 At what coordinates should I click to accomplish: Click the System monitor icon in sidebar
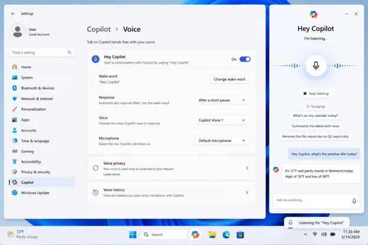(15, 77)
